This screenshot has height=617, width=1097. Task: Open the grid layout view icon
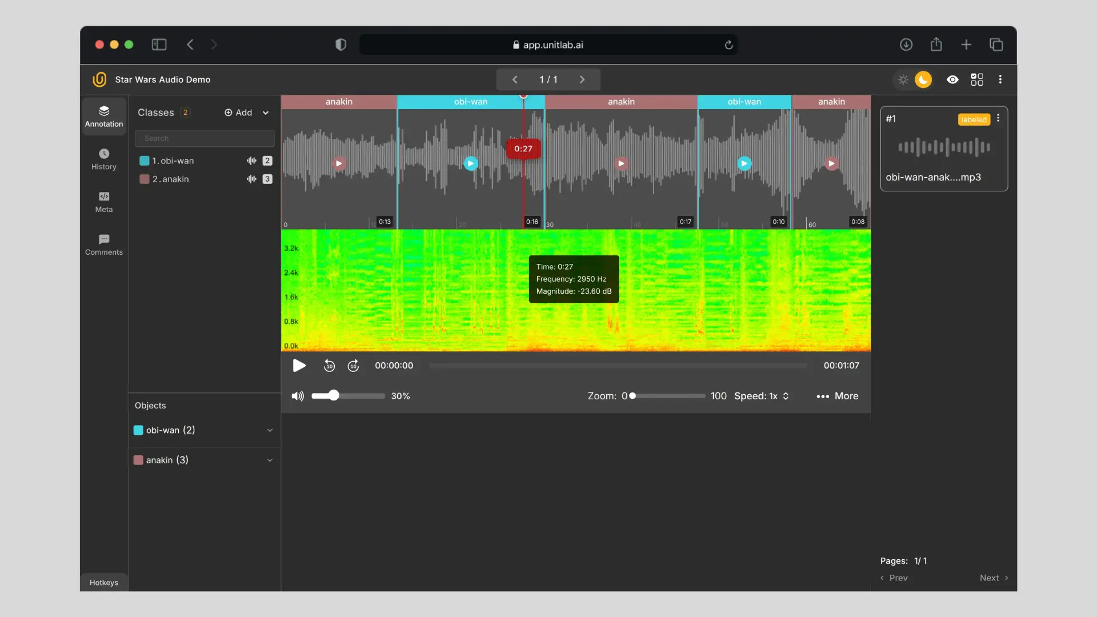(977, 79)
